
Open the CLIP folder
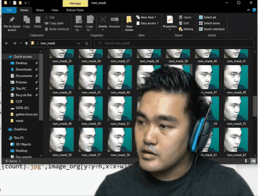19,101
